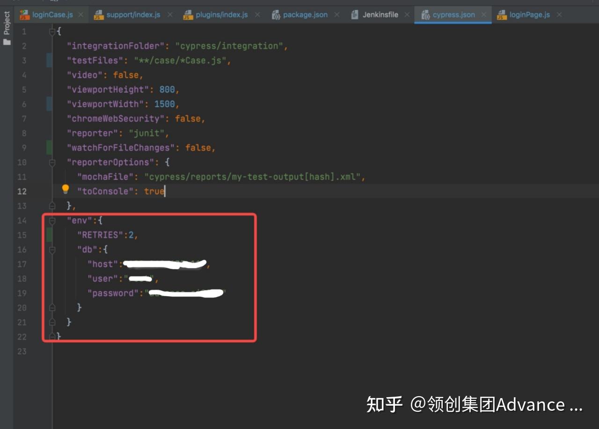Click the fold end marker on line 20
The height and width of the screenshot is (429, 599).
click(x=52, y=307)
